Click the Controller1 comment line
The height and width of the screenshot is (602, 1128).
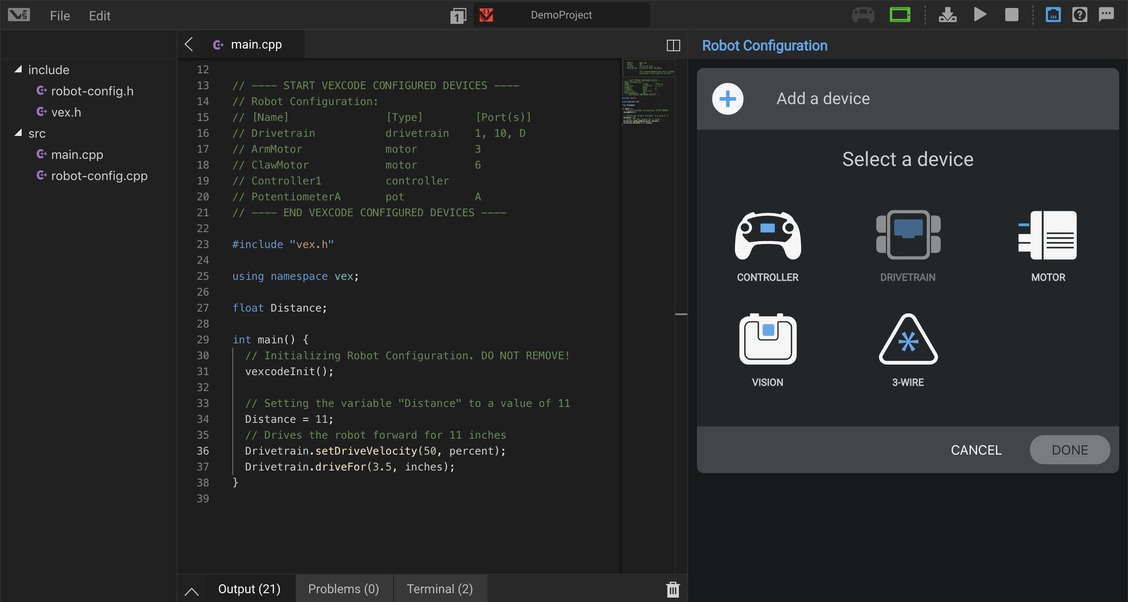point(341,181)
